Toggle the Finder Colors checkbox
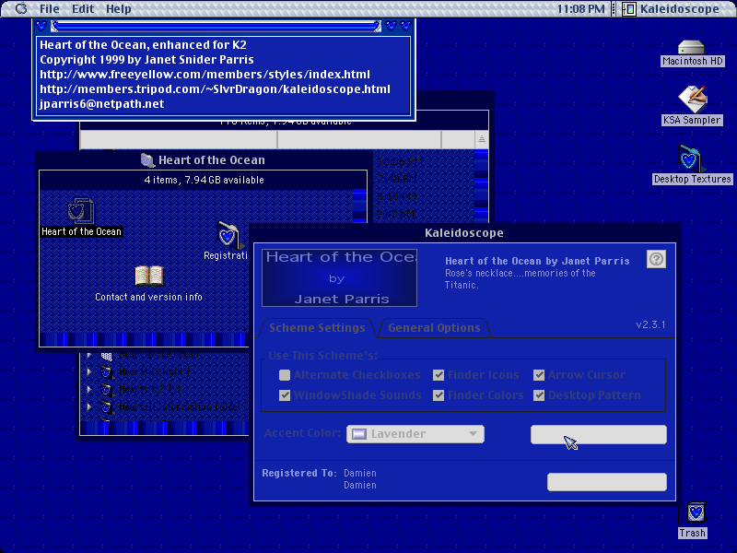The width and height of the screenshot is (737, 553). [x=439, y=395]
